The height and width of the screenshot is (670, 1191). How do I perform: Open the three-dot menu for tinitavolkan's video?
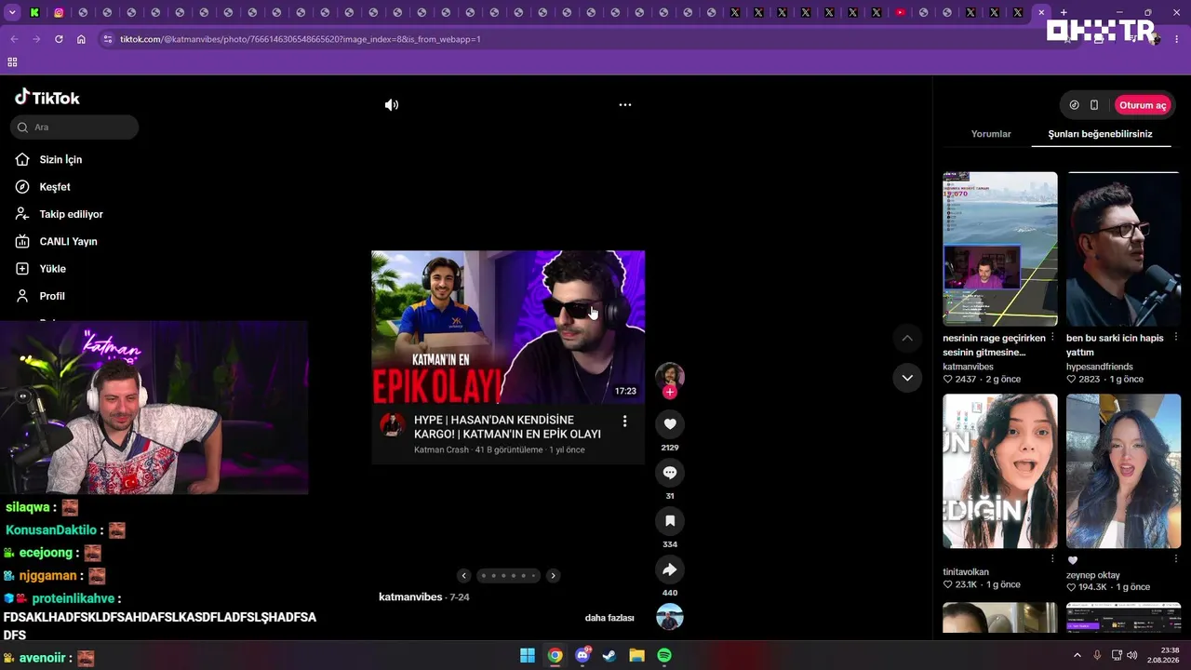pyautogui.click(x=1052, y=558)
